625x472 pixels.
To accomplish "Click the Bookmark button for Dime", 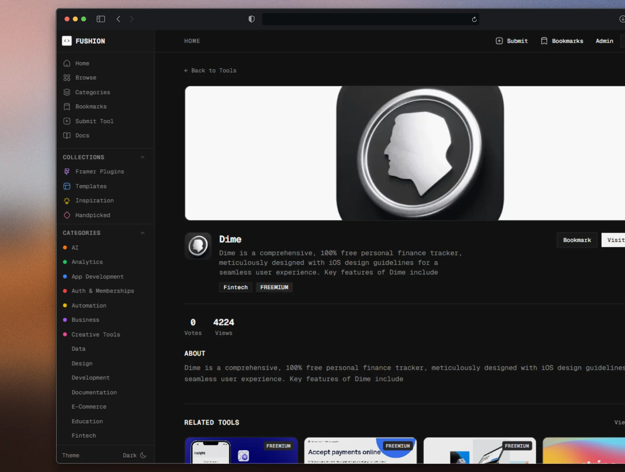I will (577, 240).
